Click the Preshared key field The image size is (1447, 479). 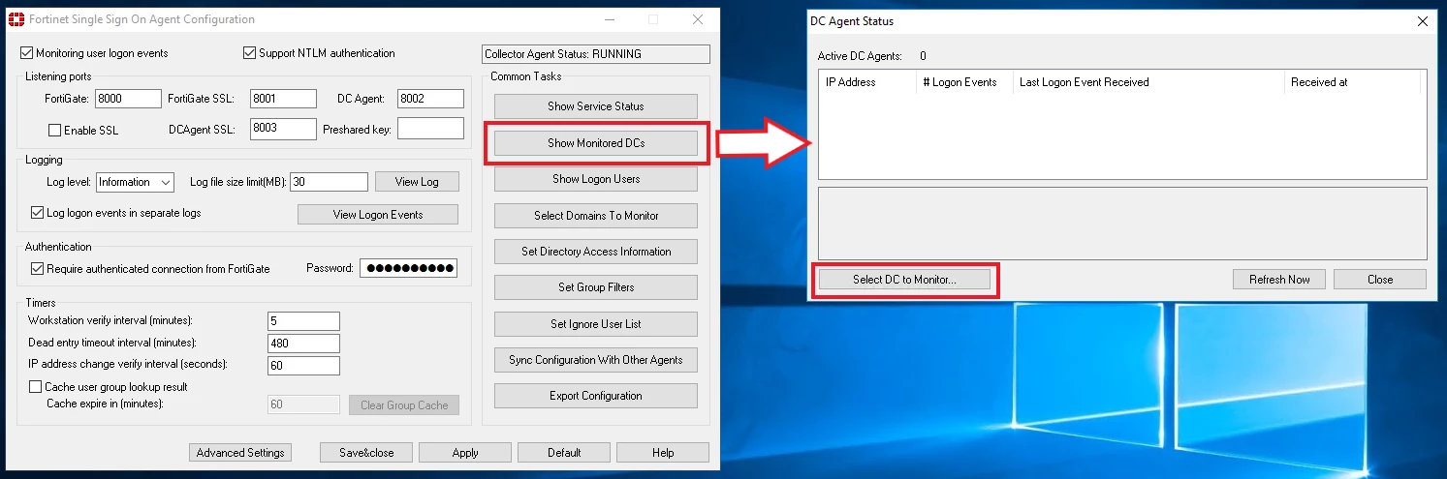pos(430,129)
